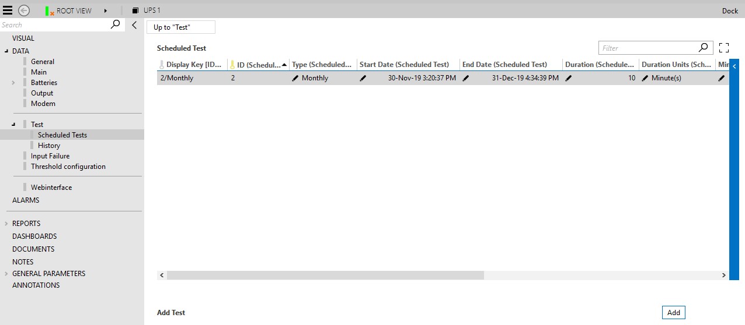Expand the REPORTS section
This screenshot has width=745, height=325.
[6, 224]
